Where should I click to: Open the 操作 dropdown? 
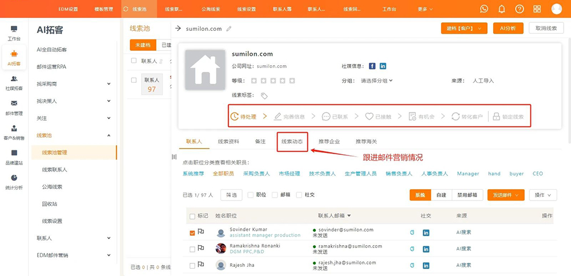[x=542, y=195]
